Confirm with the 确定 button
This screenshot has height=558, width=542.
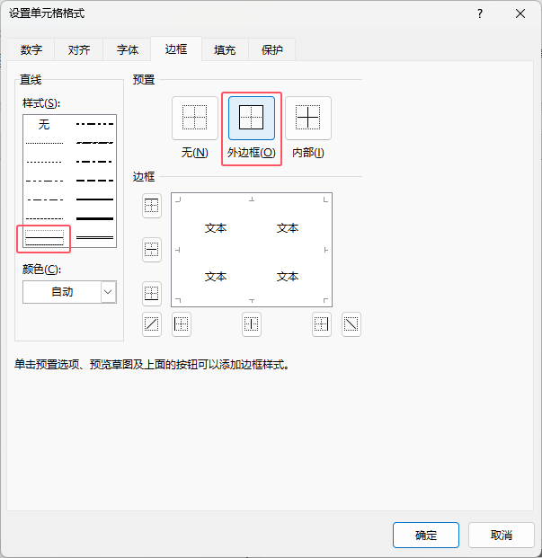(426, 535)
